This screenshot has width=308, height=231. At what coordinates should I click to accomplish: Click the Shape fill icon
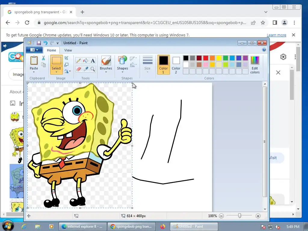133,65
